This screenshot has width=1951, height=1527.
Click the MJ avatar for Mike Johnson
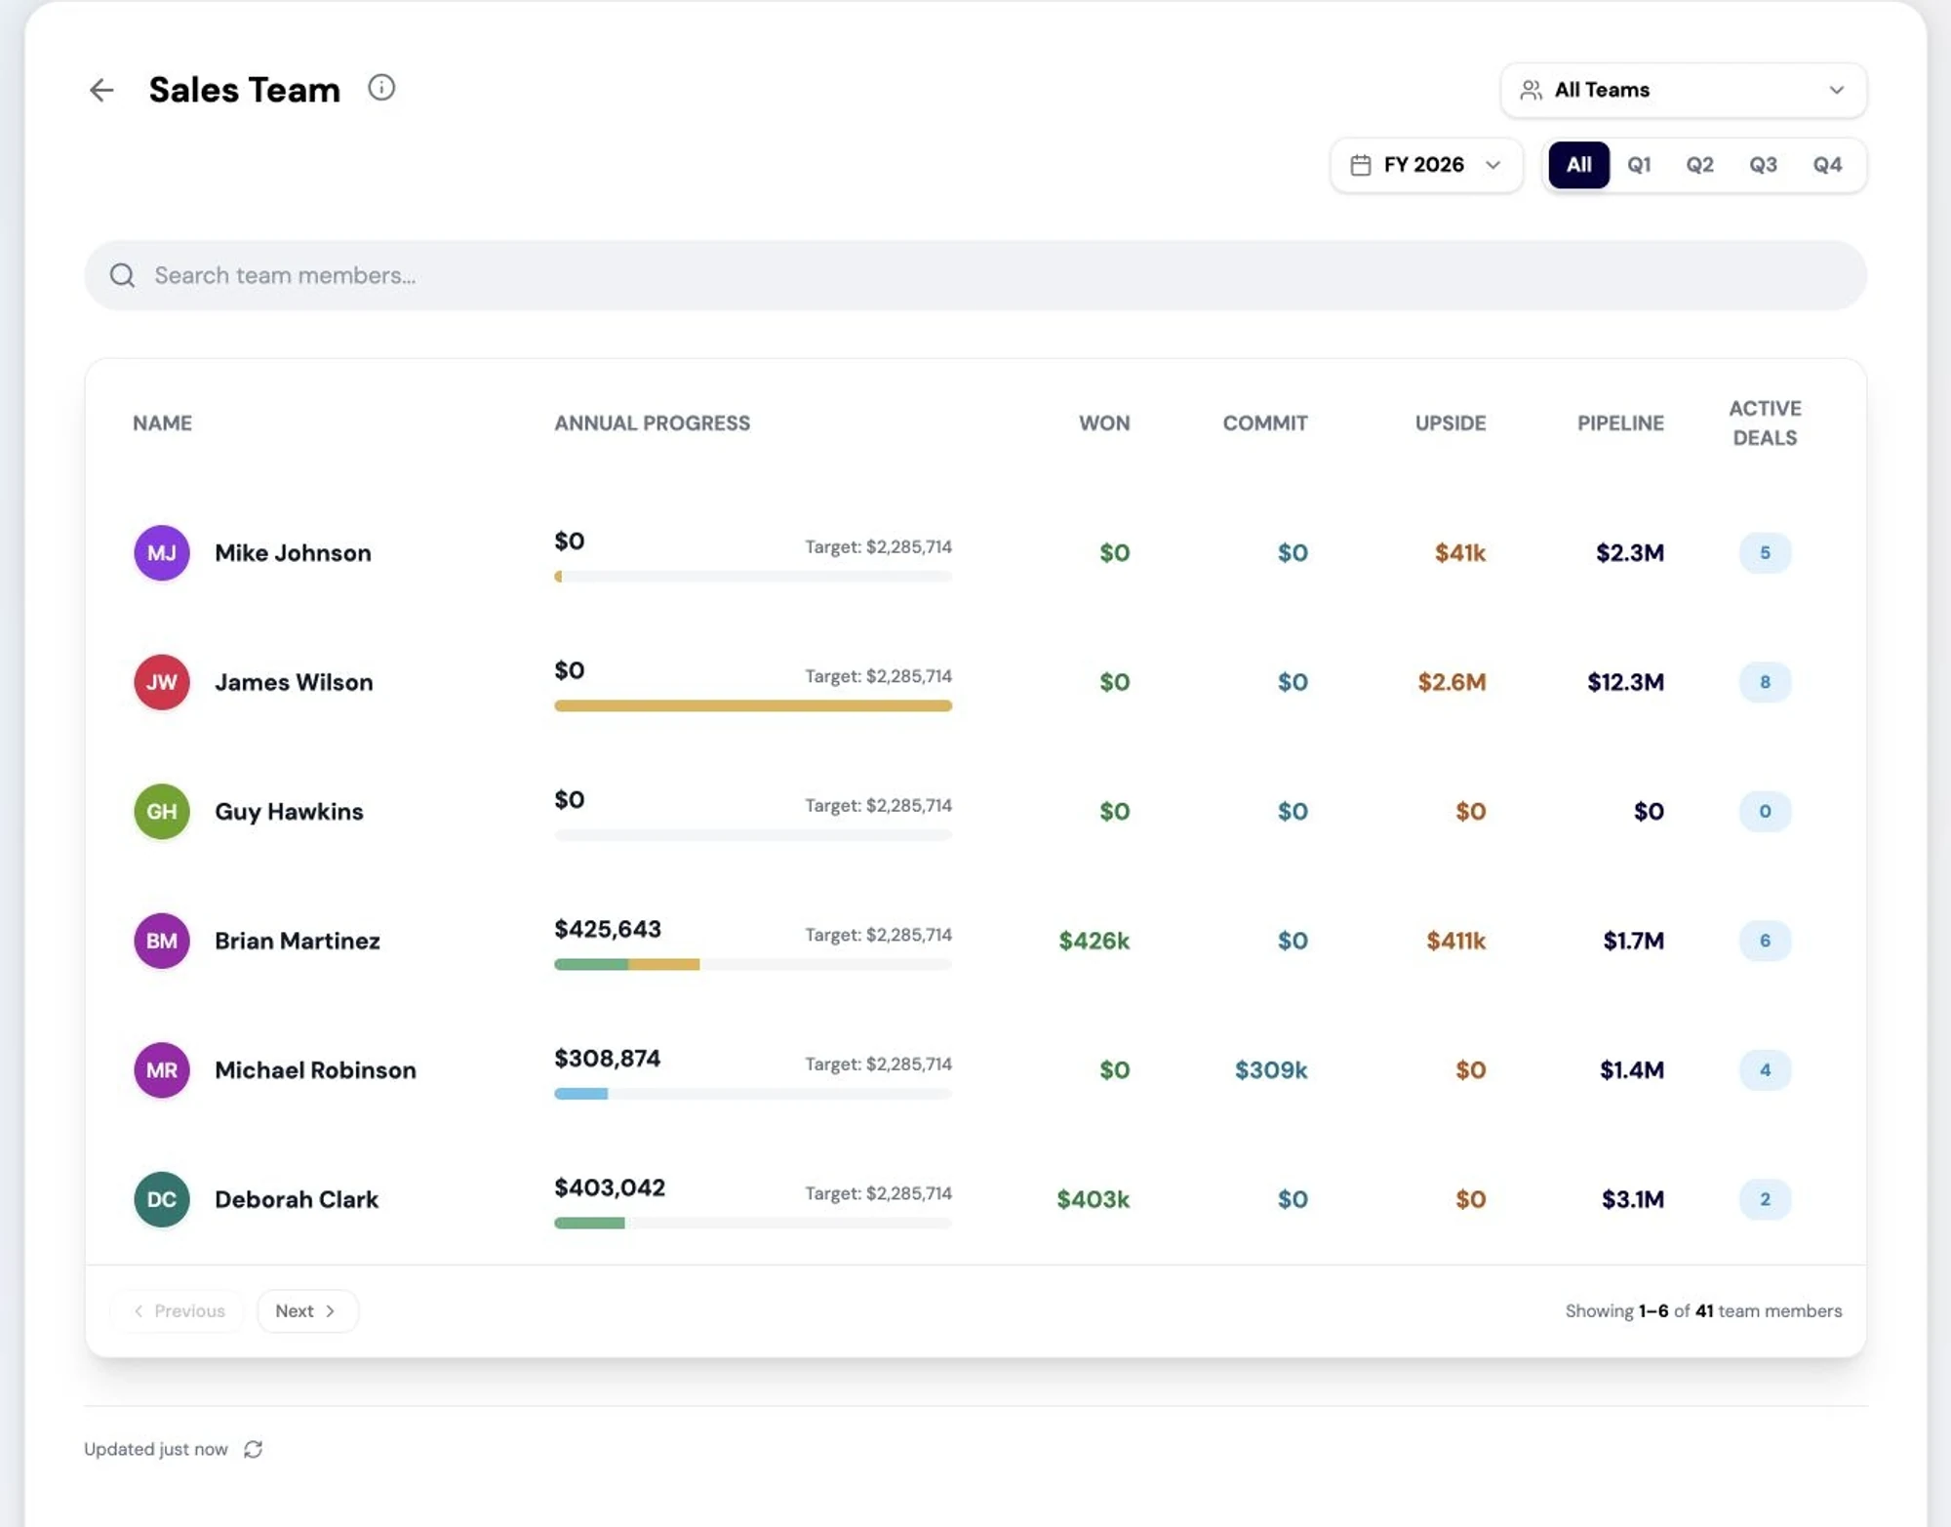(x=162, y=553)
